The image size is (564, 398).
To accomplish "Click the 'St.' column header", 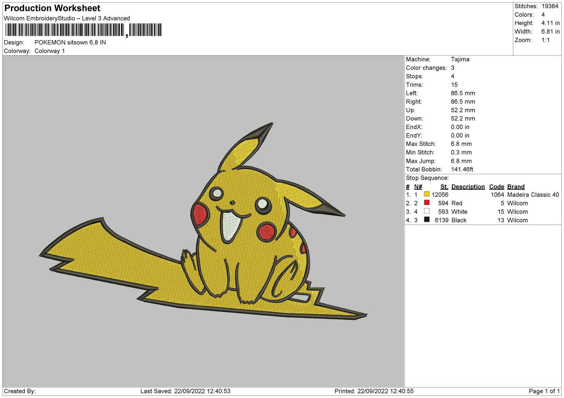I will (x=444, y=187).
